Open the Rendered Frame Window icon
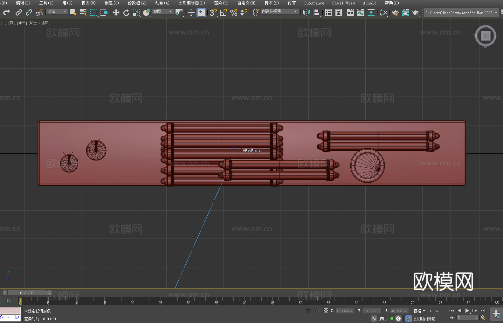503x323 pixels. (405, 12)
